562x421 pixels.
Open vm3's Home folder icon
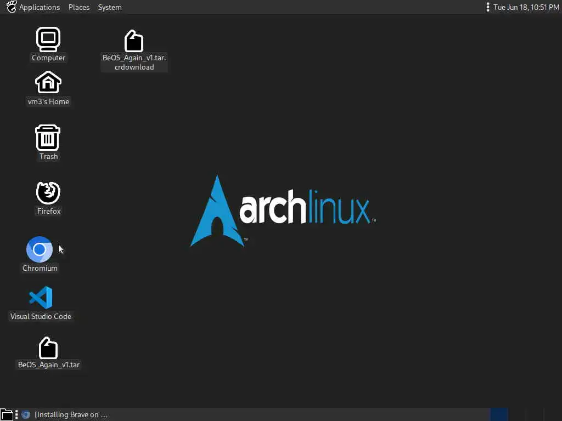(48, 82)
